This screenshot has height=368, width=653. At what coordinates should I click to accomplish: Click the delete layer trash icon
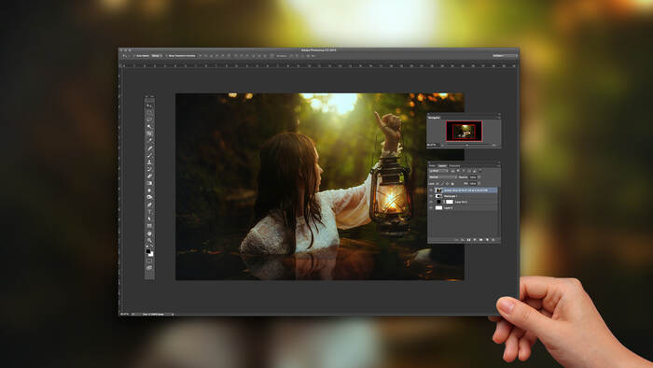coord(493,240)
